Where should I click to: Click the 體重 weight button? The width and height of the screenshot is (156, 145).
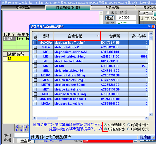click(110, 18)
